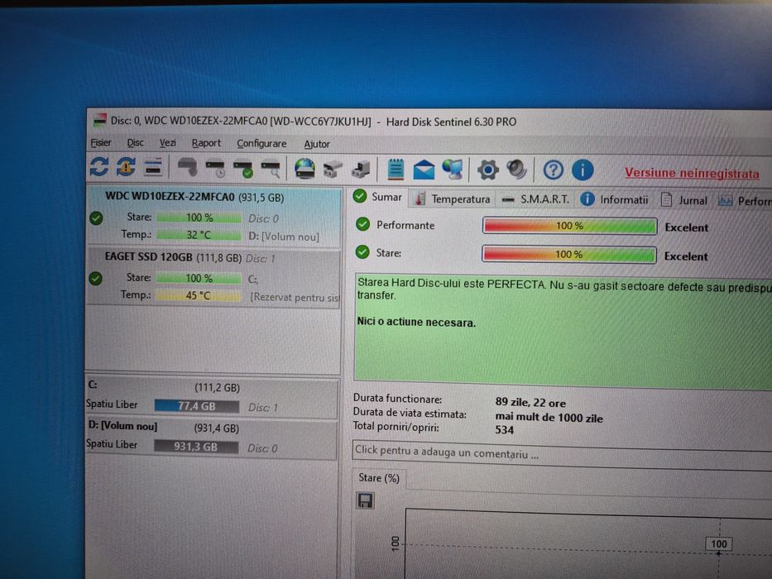Click the Performante 100 % gradient bar
The width and height of the screenshot is (772, 579).
point(569,226)
